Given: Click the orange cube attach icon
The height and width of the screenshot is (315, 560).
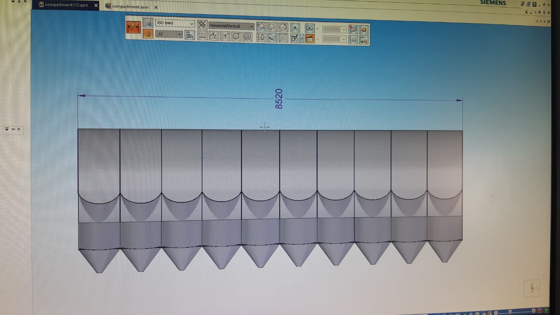Looking at the screenshot, I should pos(364,30).
